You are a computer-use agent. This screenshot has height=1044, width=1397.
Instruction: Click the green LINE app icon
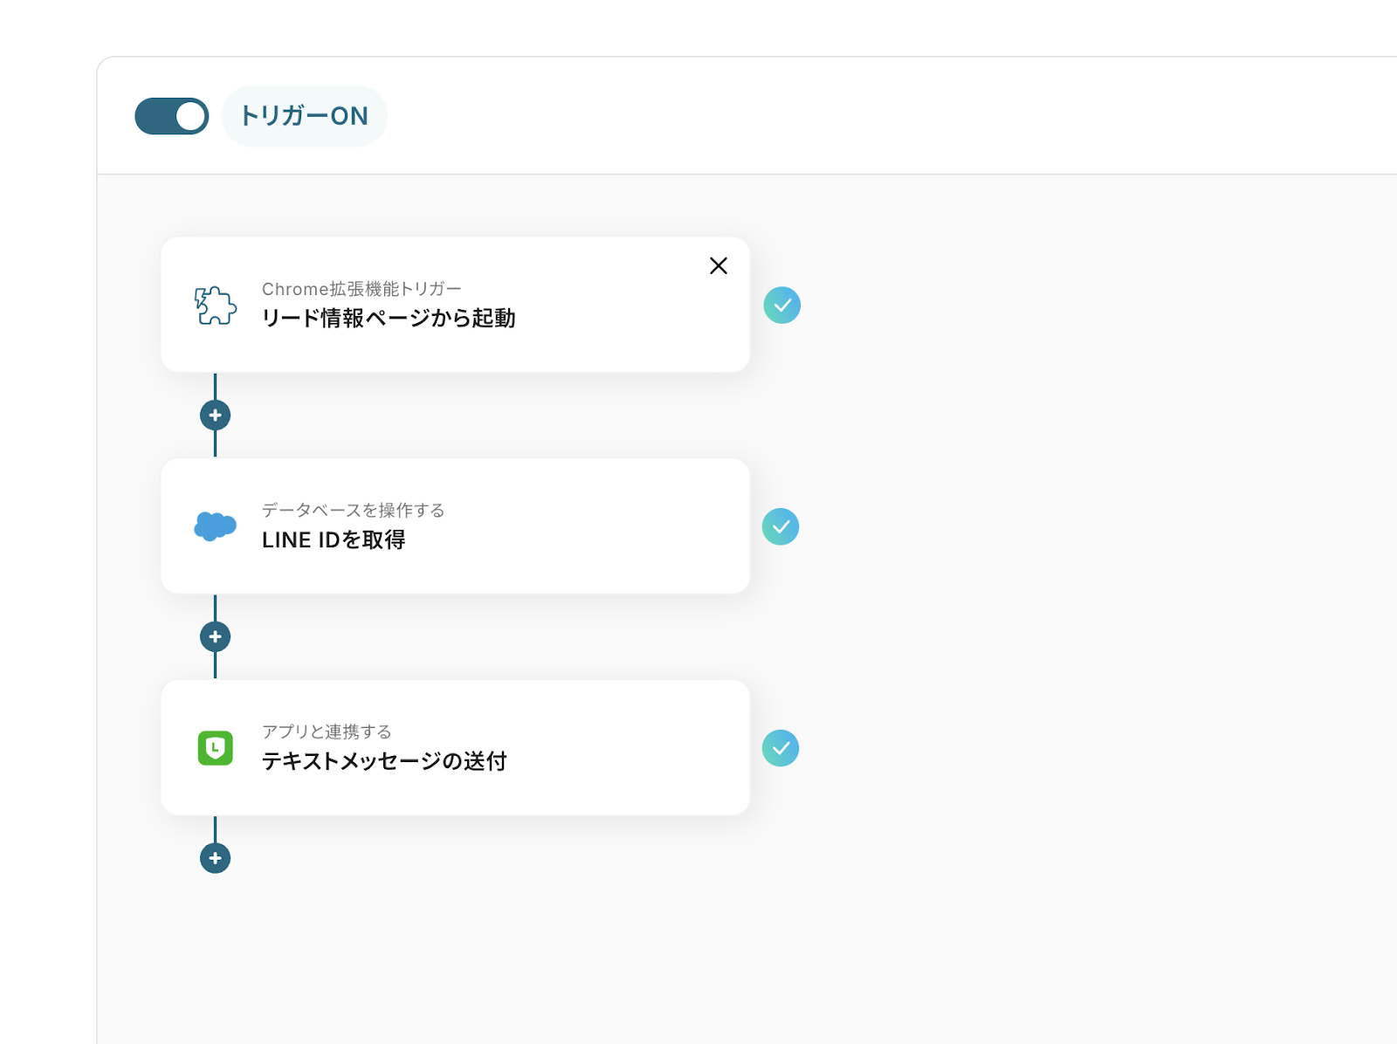click(x=215, y=748)
